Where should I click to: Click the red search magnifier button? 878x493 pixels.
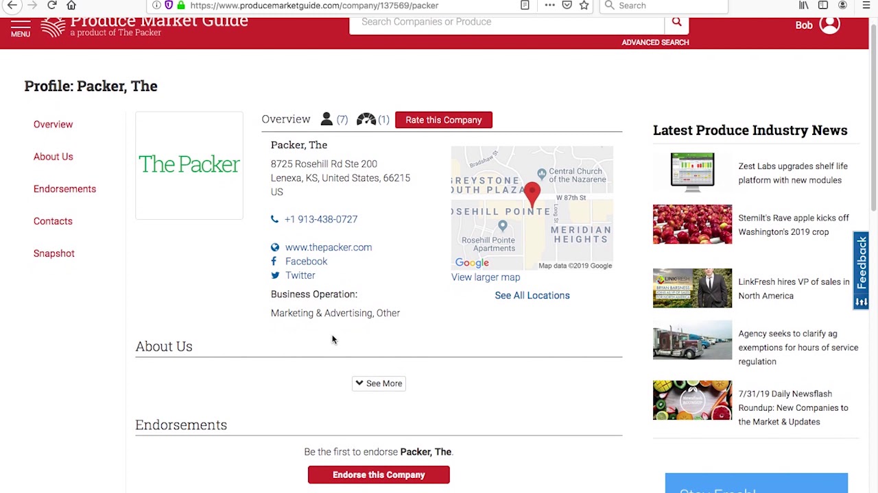[676, 22]
